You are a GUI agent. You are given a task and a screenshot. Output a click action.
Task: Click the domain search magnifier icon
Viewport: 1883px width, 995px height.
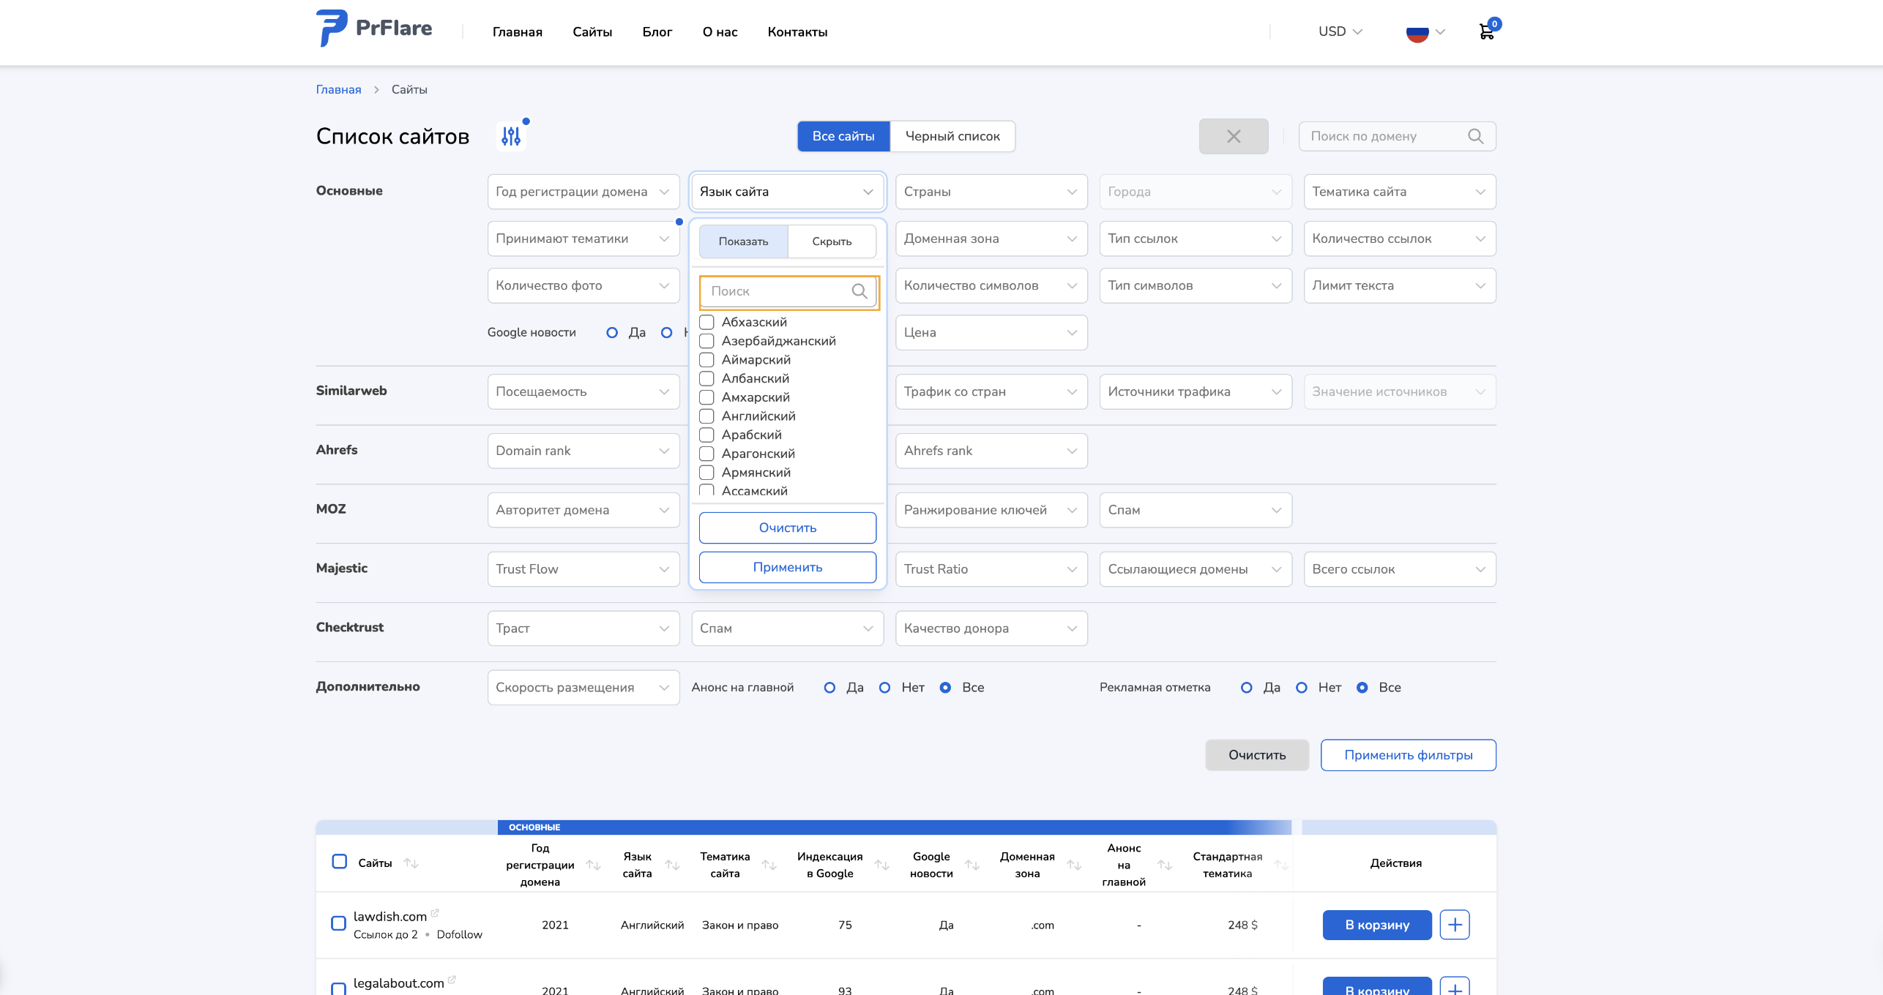click(1475, 136)
